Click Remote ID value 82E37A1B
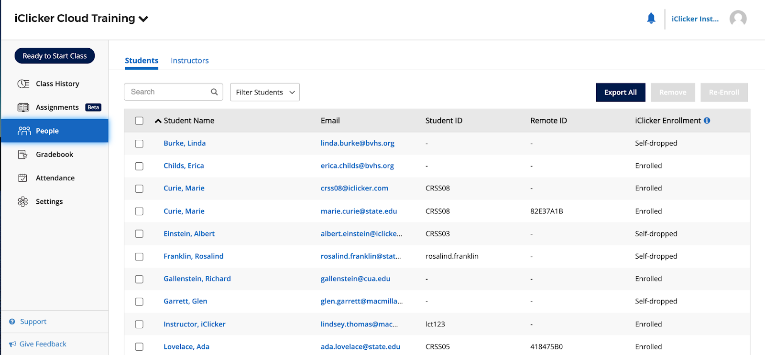 [546, 211]
